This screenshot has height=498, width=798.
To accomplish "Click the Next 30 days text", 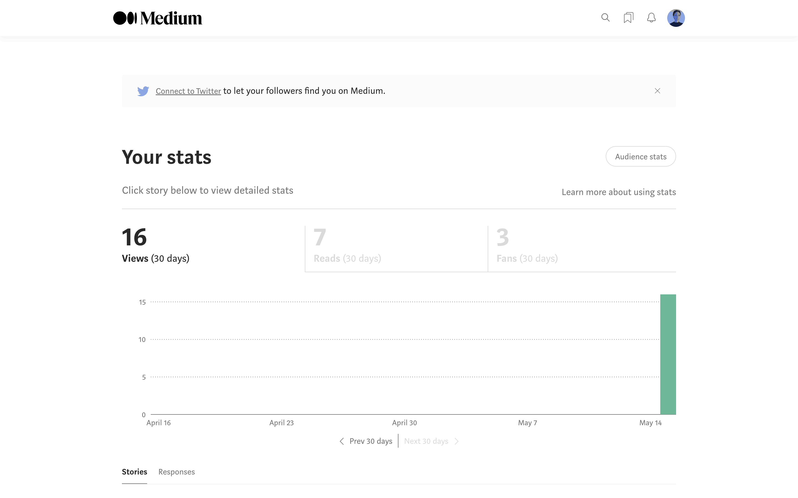I will tap(426, 441).
